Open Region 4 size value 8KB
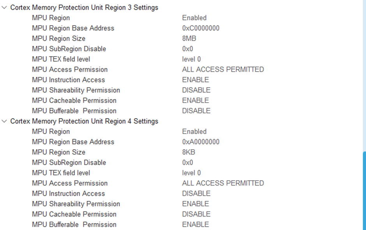 tap(188, 152)
